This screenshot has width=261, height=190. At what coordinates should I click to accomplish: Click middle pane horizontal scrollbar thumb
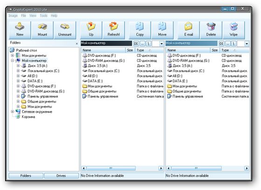(x=111, y=168)
